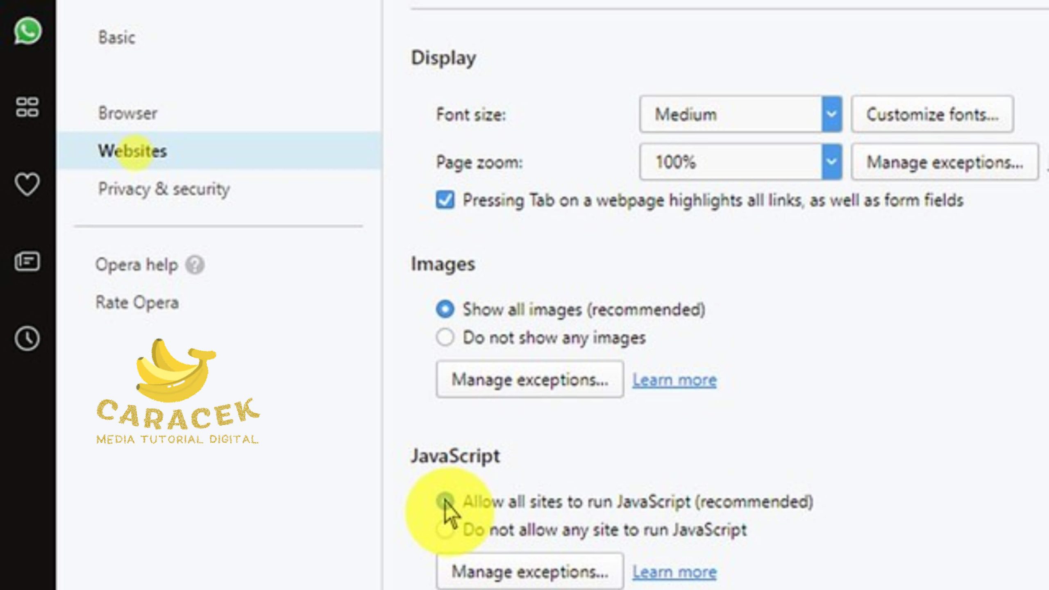The height and width of the screenshot is (590, 1049).
Task: Open bookmarks heart icon in sidebar
Action: pos(27,184)
